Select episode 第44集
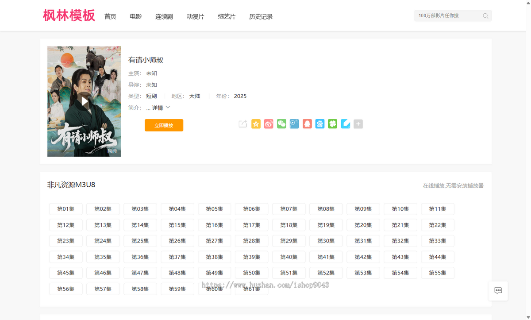The image size is (531, 320). [x=438, y=257]
